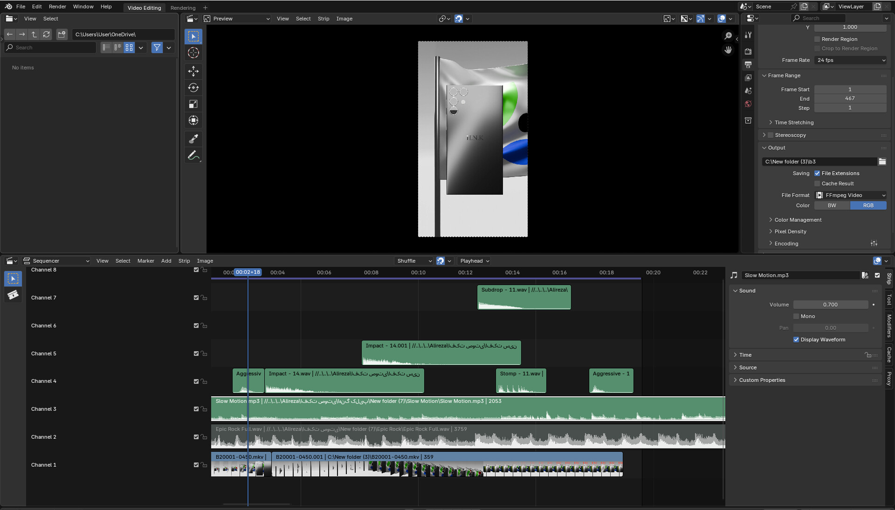895x510 pixels.
Task: Click the refresh file list icon
Action: pos(46,34)
